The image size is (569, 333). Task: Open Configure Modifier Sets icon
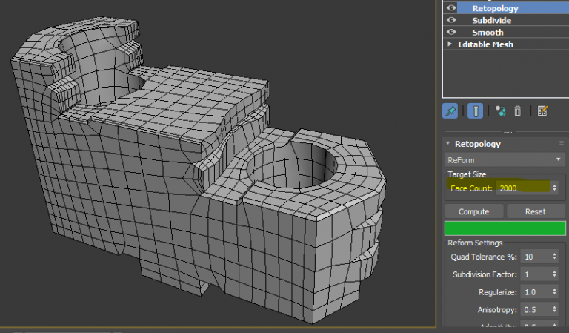[542, 111]
